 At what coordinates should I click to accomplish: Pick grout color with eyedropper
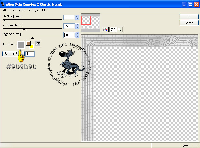click(37, 44)
